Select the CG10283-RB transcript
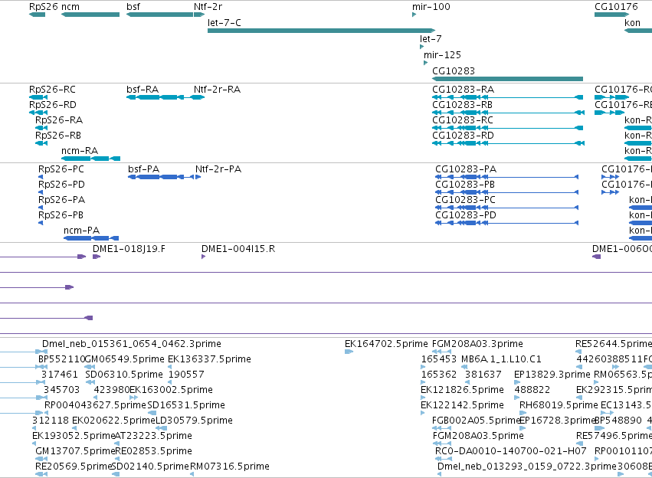The image size is (652, 478). click(509, 113)
